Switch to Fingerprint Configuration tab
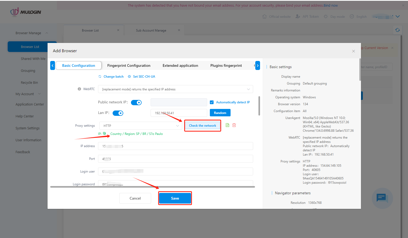408x238 pixels. 129,65
